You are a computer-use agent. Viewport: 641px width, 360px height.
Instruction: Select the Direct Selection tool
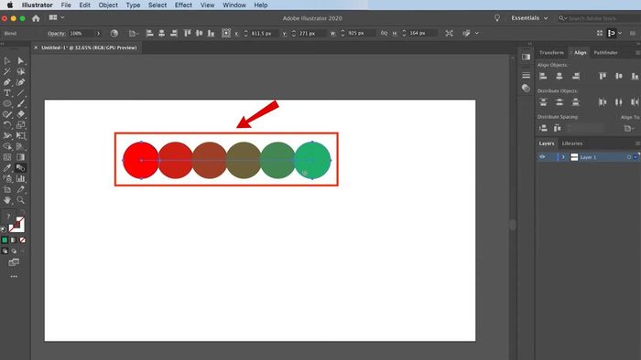[x=20, y=60]
